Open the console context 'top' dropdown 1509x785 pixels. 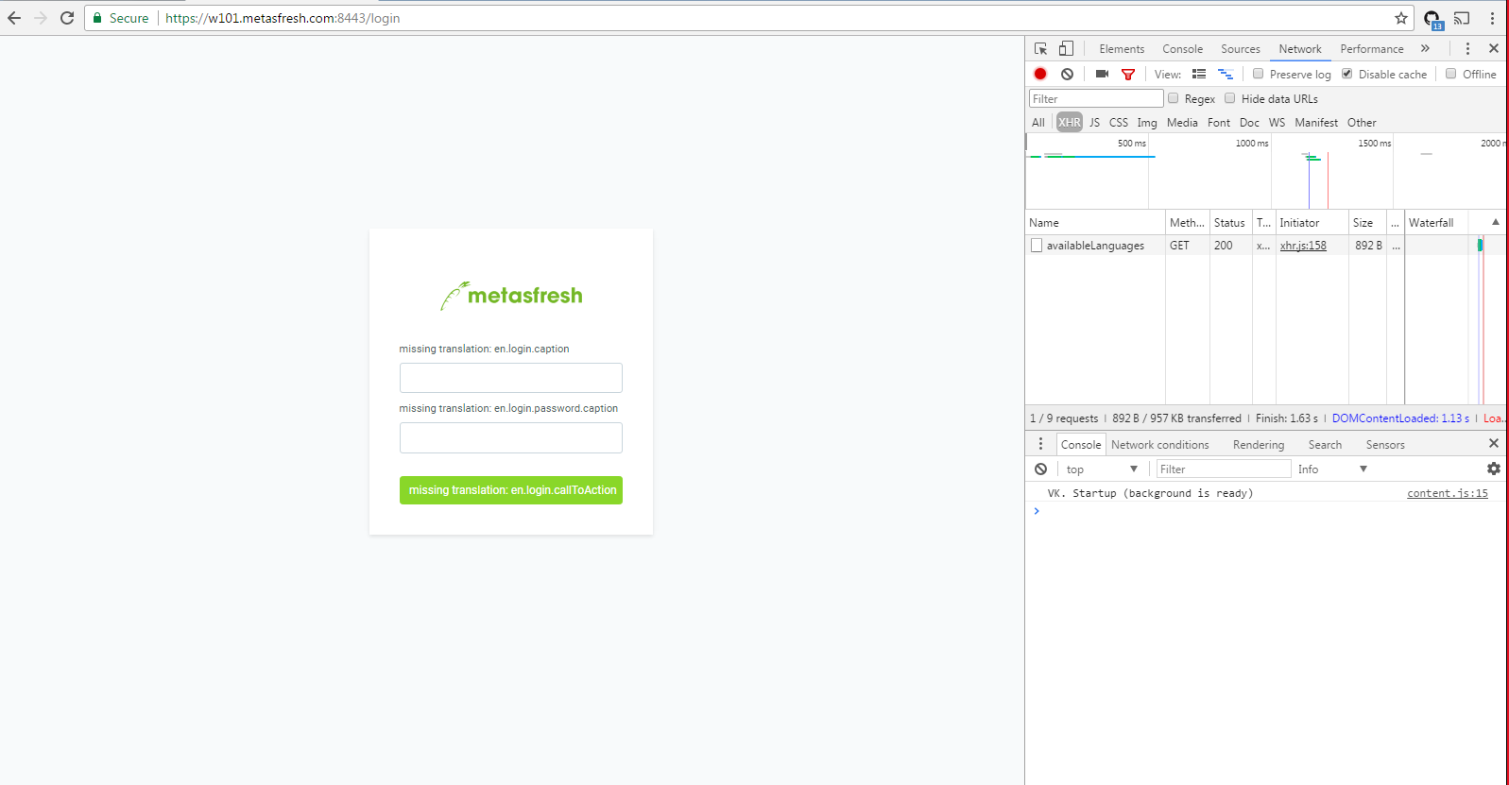pyautogui.click(x=1101, y=469)
